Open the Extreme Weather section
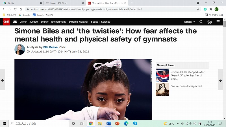 tap(78, 22)
